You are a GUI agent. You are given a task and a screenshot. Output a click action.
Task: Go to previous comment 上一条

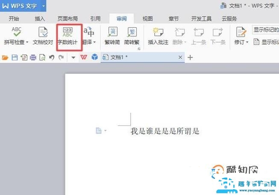click(x=199, y=36)
